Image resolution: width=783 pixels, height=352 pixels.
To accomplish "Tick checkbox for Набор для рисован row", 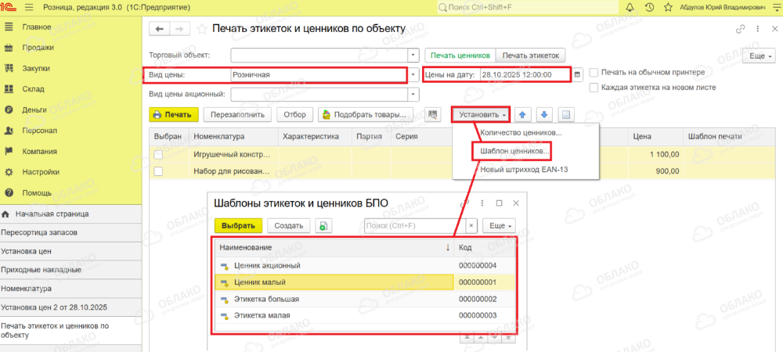I will tap(158, 171).
